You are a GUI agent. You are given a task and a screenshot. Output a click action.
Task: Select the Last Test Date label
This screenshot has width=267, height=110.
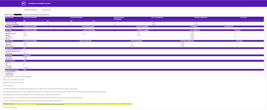pyautogui.click(x=9, y=68)
